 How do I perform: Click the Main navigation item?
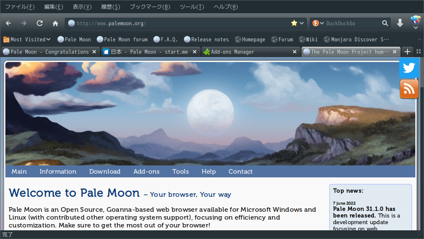19,172
